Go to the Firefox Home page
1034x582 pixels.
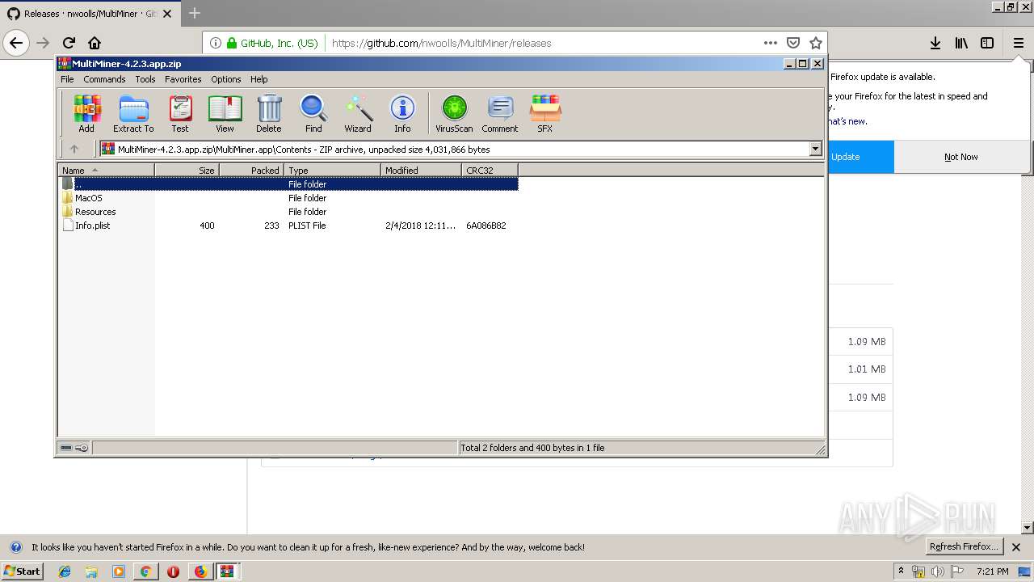click(95, 43)
